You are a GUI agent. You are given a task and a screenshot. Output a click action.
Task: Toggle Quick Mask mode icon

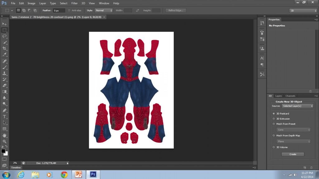pos(4,159)
